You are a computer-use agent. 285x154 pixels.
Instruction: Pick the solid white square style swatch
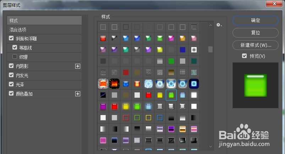[194, 107]
